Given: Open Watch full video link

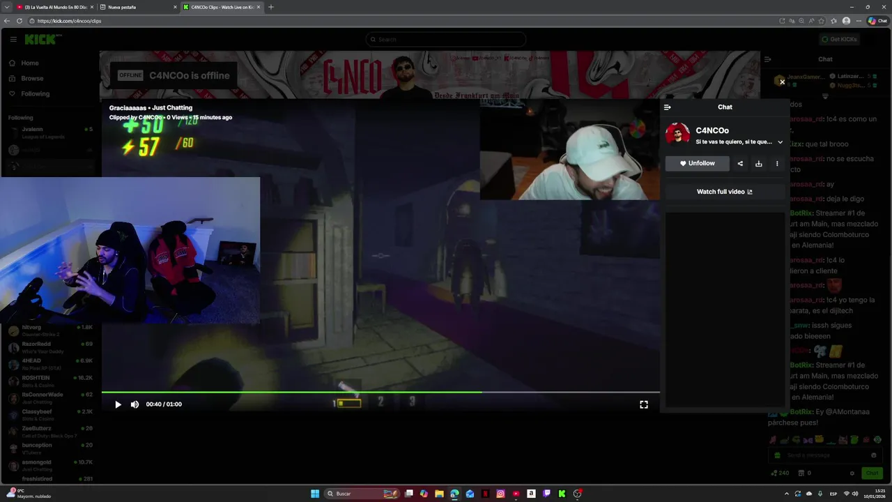Looking at the screenshot, I should coord(725,192).
